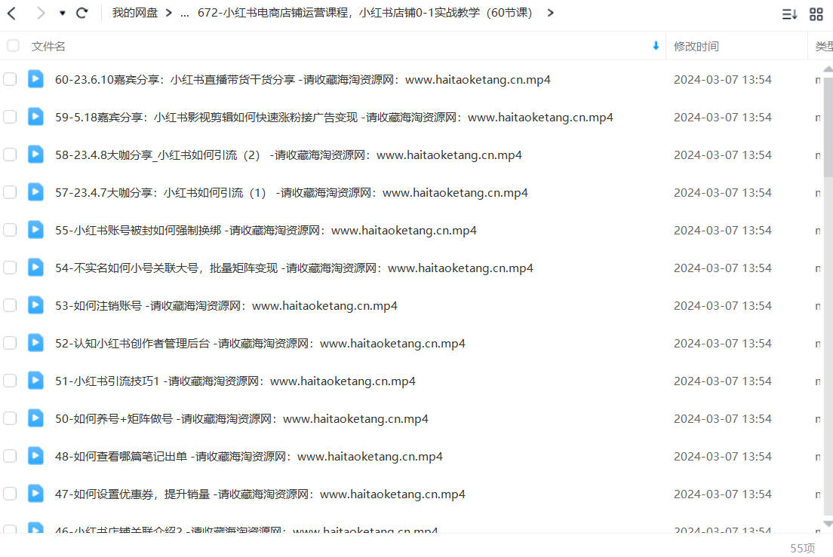Click video icon of 53-如何注销账号
833x557 pixels.
35,305
